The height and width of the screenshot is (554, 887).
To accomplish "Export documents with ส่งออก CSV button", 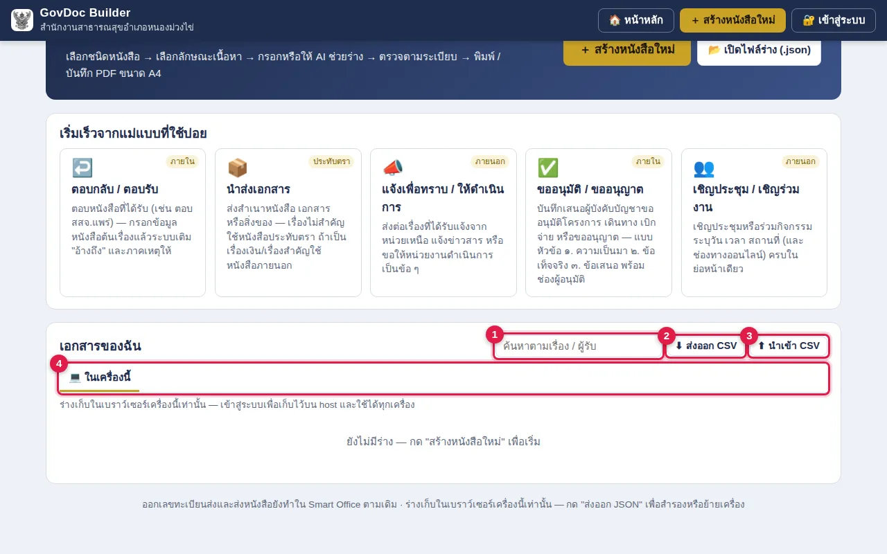I will pyautogui.click(x=706, y=346).
